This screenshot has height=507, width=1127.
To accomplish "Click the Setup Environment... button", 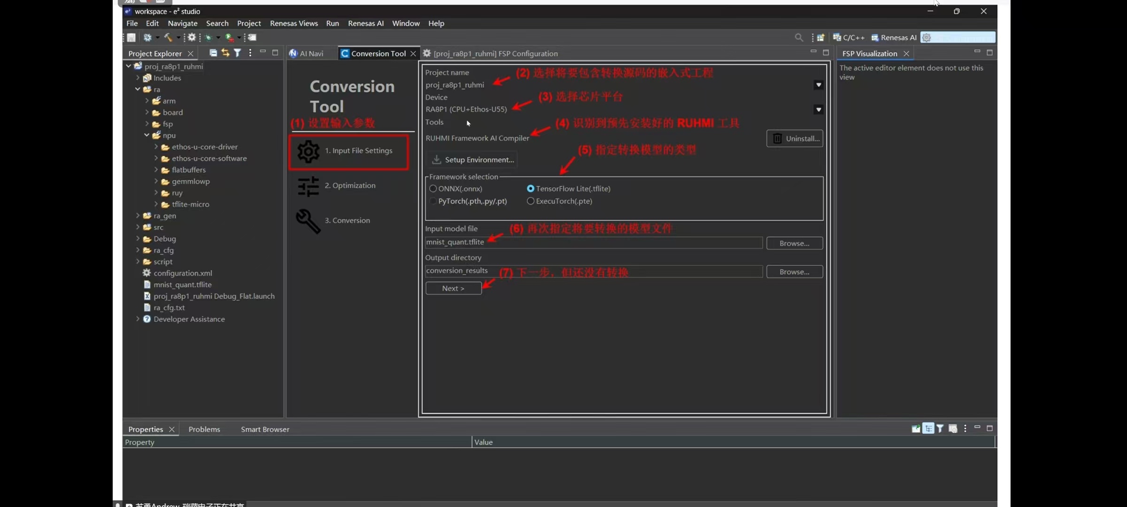I will 473,160.
